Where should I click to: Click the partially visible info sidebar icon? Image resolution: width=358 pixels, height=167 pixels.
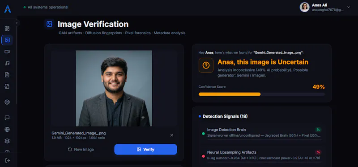coord(7,151)
